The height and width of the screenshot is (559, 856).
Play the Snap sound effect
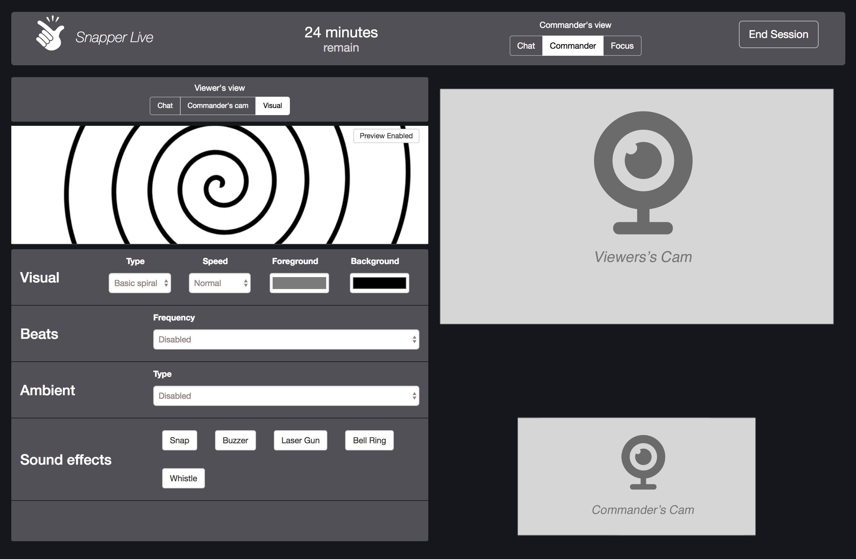pos(179,440)
